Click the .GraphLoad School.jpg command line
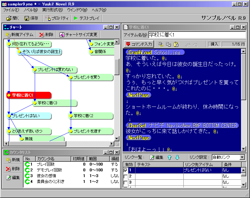The height and width of the screenshot is (198, 250). [x=155, y=52]
